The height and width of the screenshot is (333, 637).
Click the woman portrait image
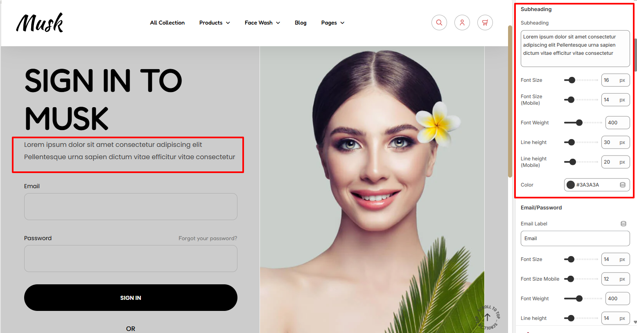[x=372, y=189]
